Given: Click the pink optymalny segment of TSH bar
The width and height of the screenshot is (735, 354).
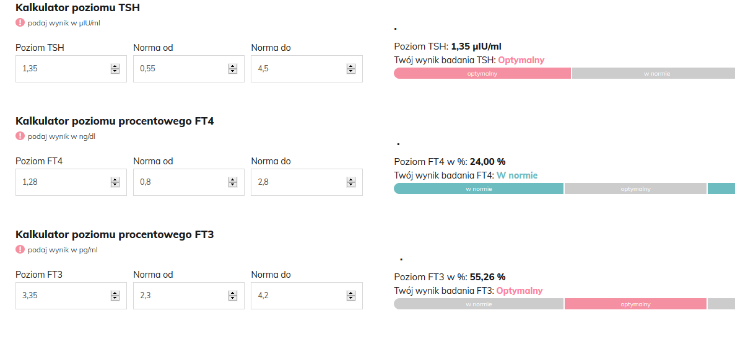Looking at the screenshot, I should pos(482,73).
